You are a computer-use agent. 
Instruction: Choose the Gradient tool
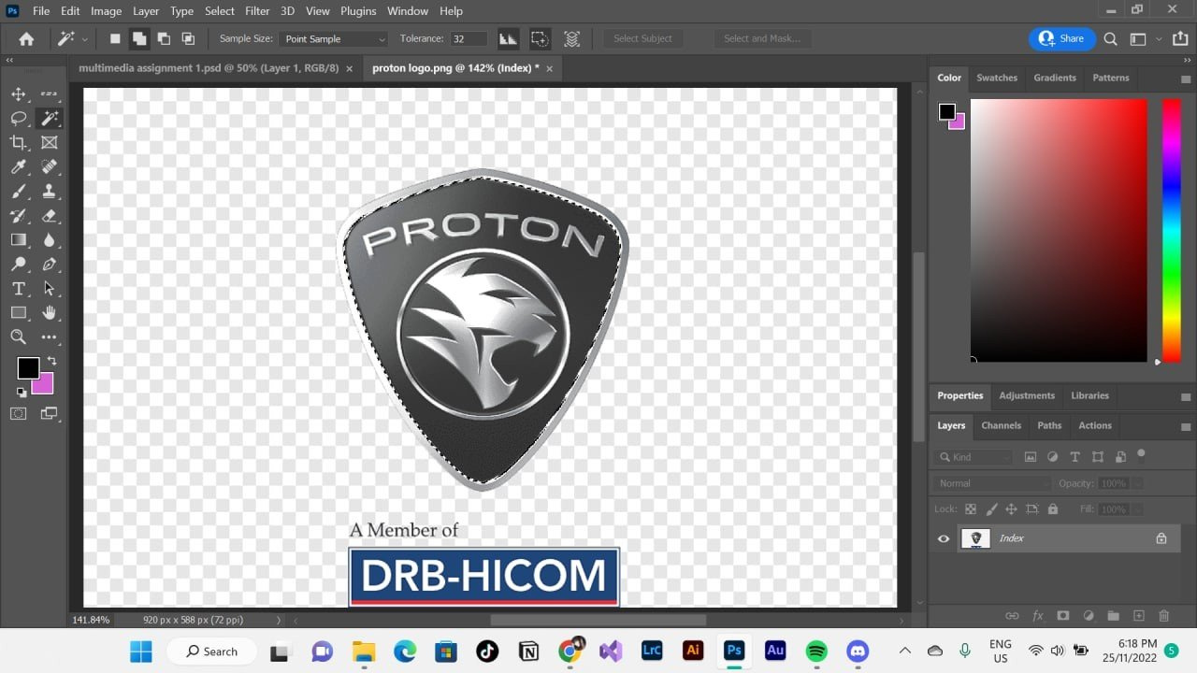pyautogui.click(x=18, y=240)
